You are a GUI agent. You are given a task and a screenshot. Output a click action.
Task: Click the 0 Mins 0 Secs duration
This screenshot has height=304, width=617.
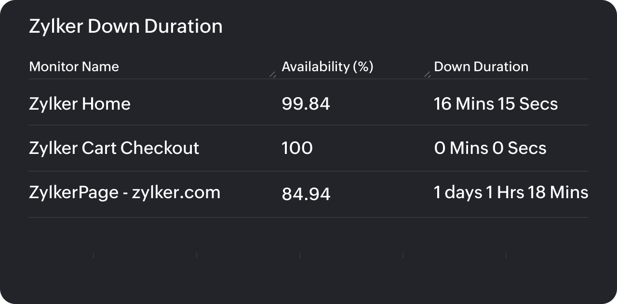pos(490,148)
